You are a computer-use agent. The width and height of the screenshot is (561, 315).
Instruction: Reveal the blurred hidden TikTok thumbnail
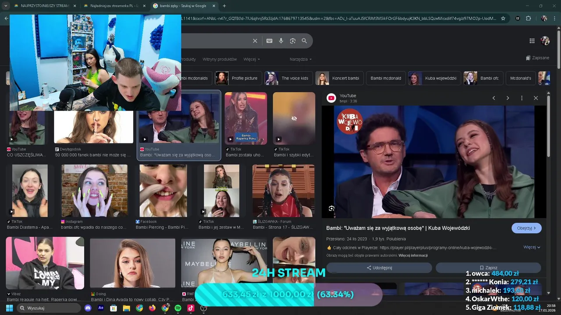point(294,118)
